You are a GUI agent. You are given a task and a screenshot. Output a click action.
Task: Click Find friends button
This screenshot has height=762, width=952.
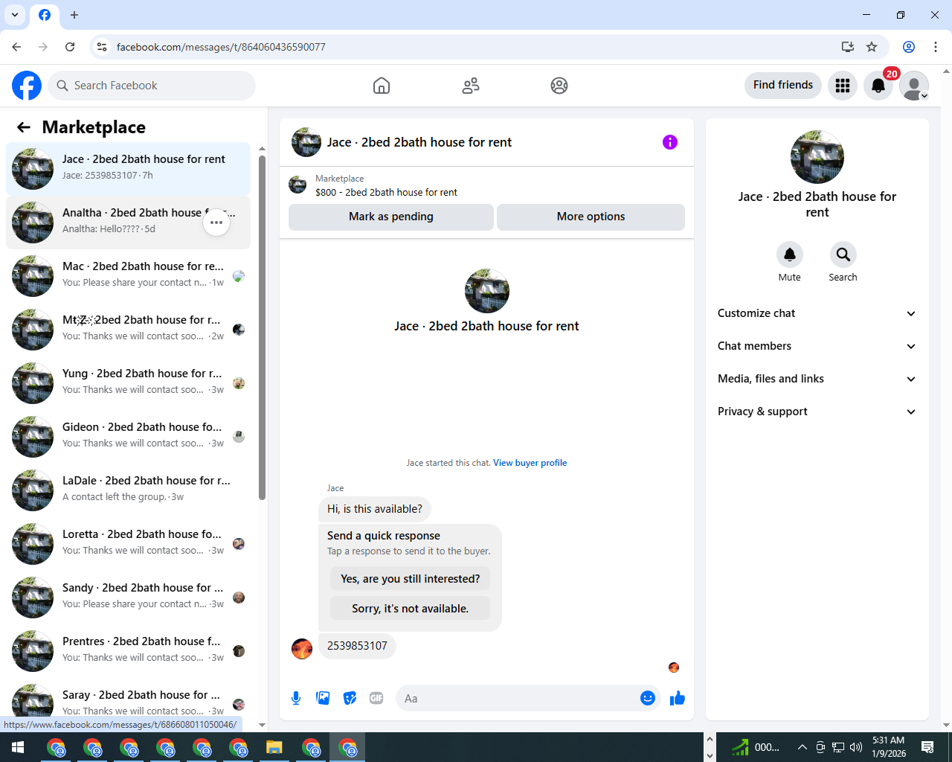(x=783, y=85)
